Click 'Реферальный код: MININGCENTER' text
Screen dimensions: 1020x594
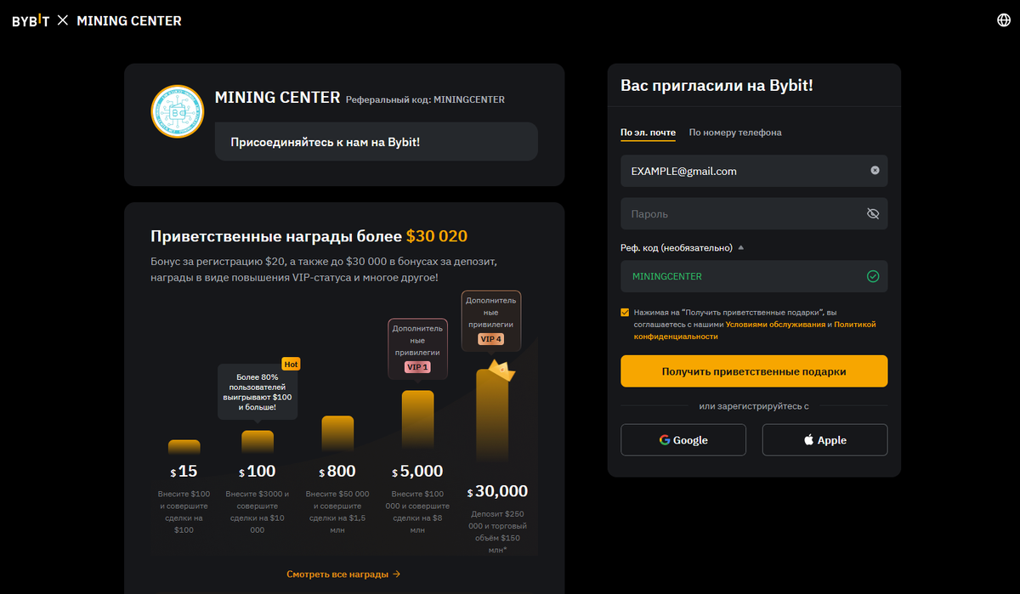pos(425,99)
